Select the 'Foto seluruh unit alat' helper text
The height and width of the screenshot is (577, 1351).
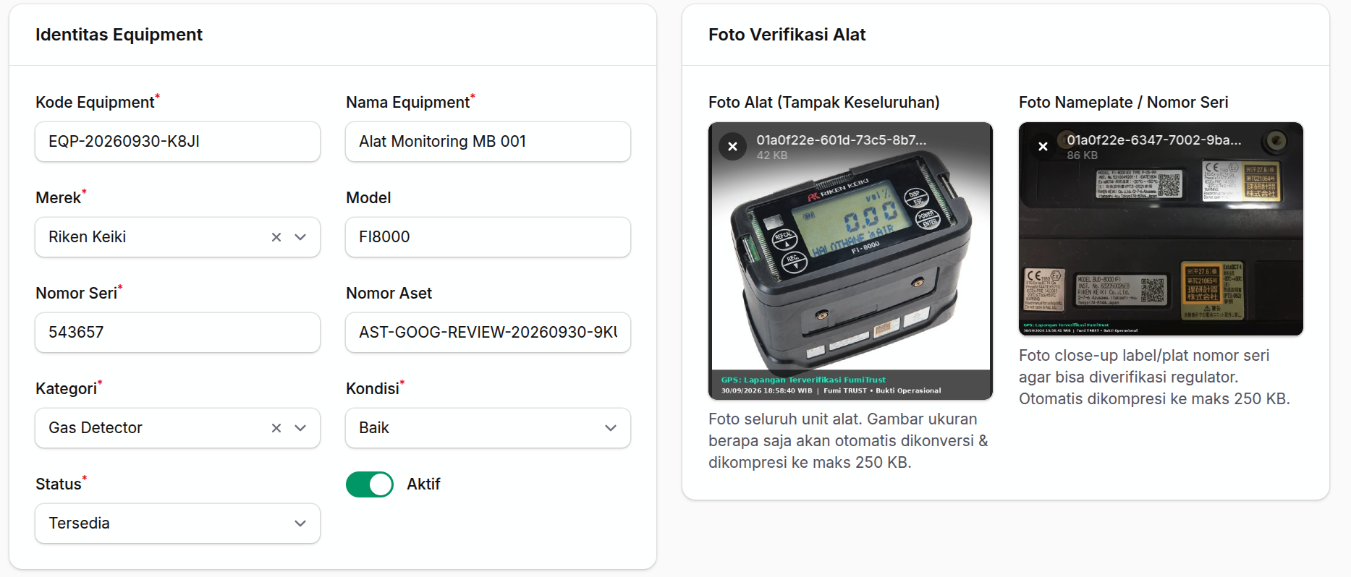pyautogui.click(x=848, y=441)
